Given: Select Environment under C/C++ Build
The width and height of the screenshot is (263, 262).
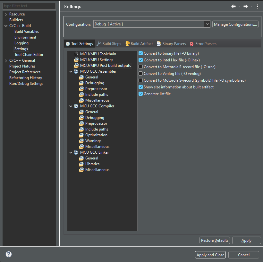Looking at the screenshot, I should click(x=25, y=37).
